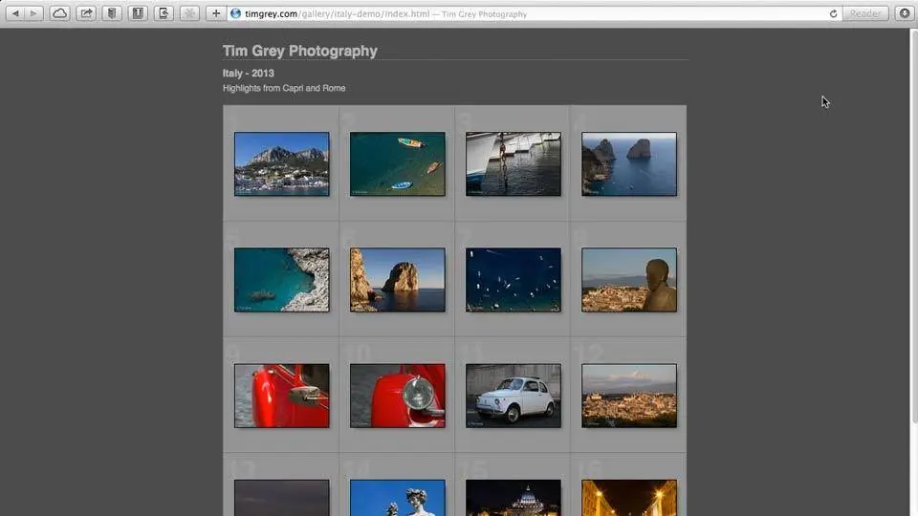Click the Tim Grey Photography heading
The width and height of the screenshot is (918, 516).
299,51
